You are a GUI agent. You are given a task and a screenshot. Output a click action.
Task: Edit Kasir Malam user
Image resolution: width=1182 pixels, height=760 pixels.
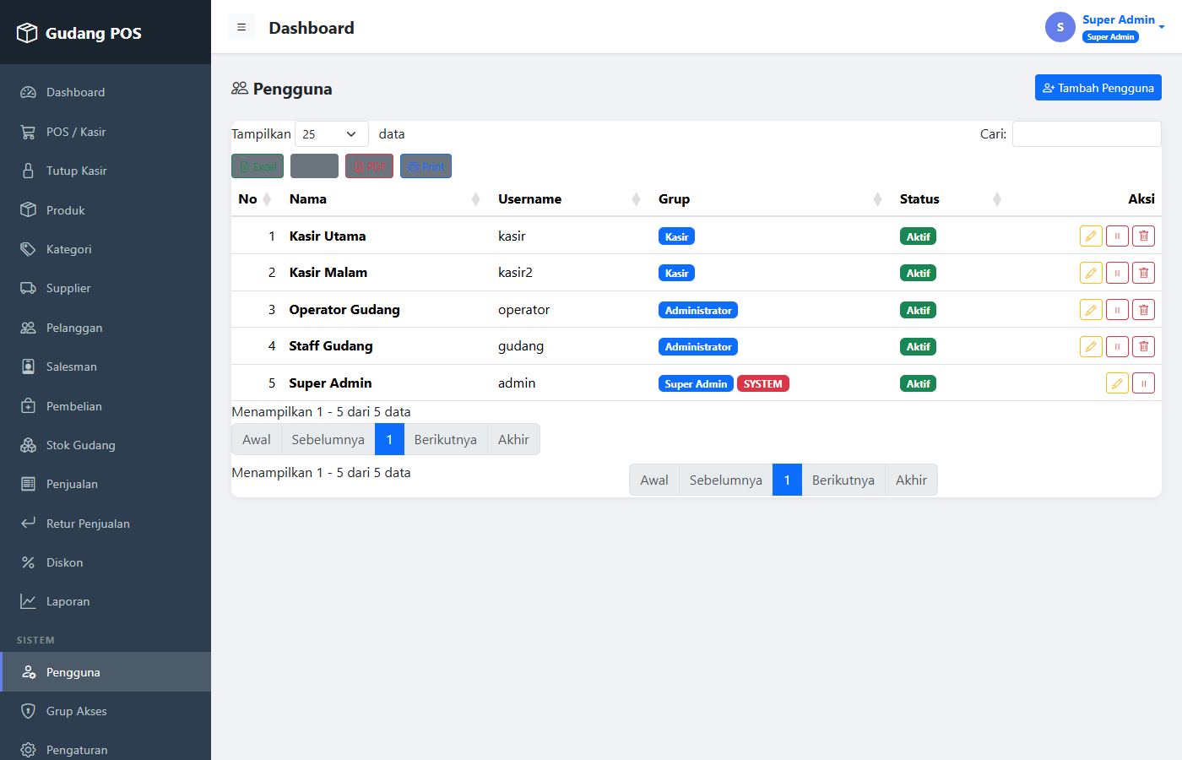(1091, 273)
